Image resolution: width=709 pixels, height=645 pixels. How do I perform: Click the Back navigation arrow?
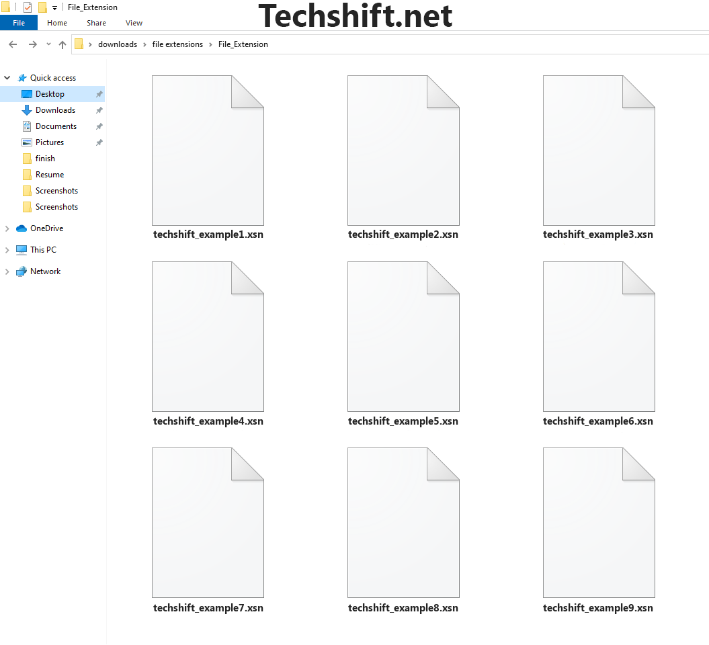click(x=13, y=44)
